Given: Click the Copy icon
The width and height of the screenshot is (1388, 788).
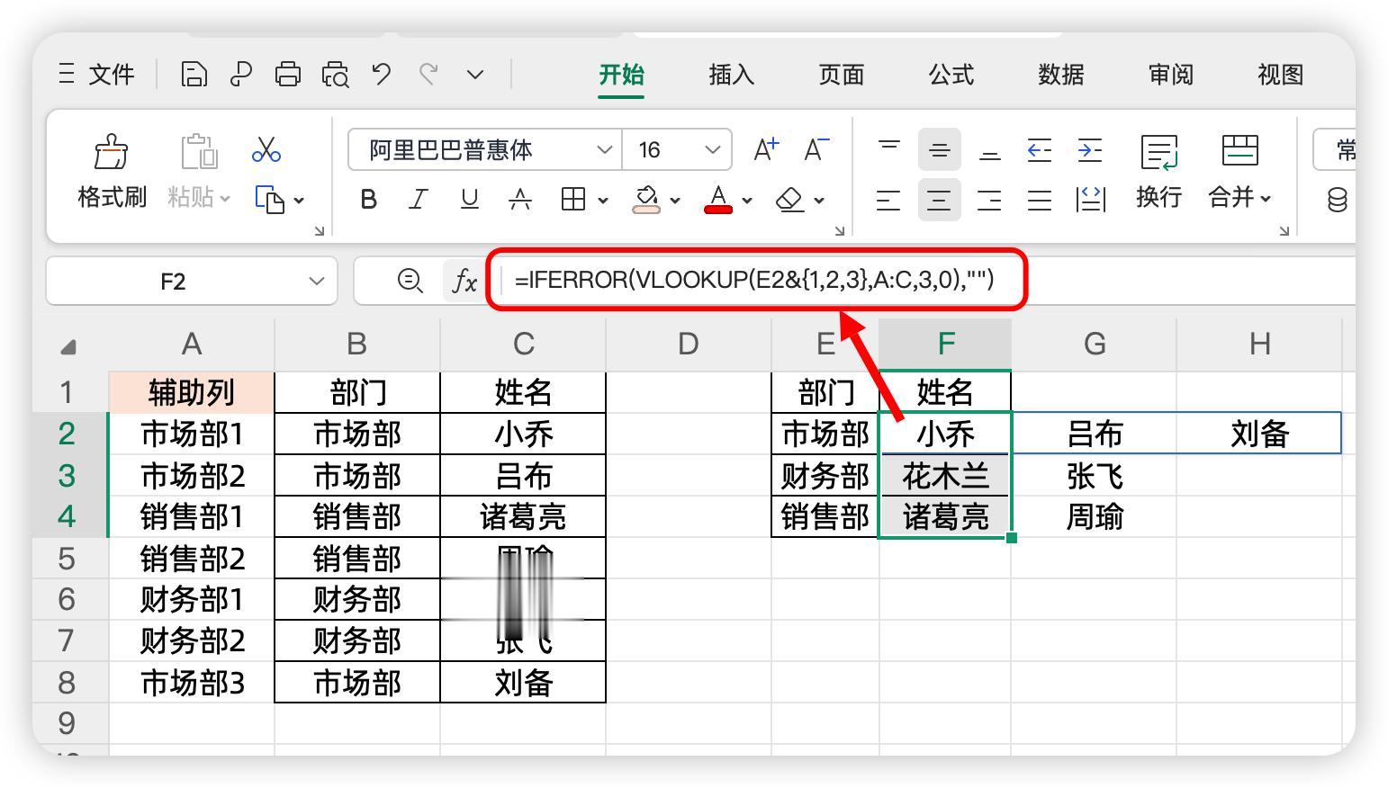Looking at the screenshot, I should coord(269,199).
